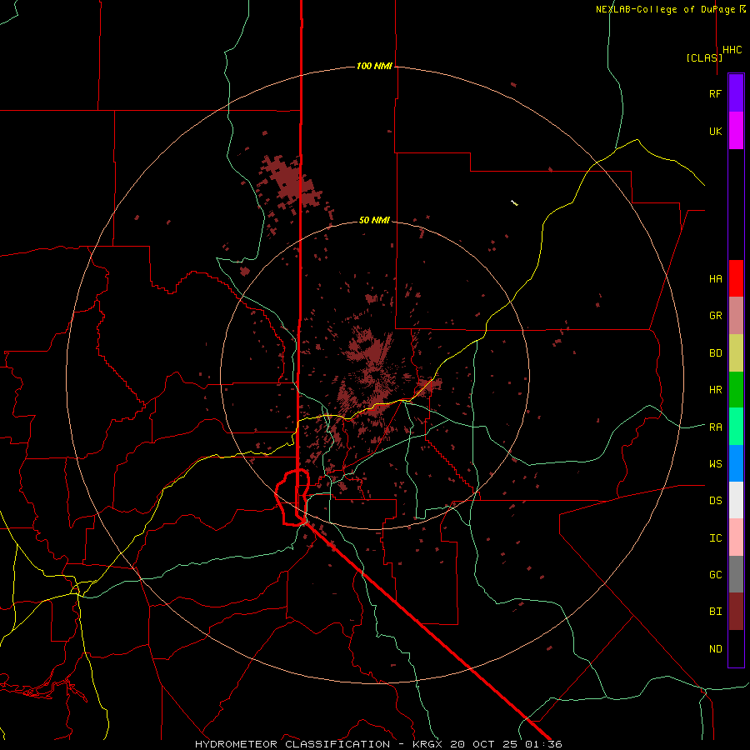Image resolution: width=750 pixels, height=750 pixels.
Task: Select the WS blue legend swatch
Action: (736, 463)
